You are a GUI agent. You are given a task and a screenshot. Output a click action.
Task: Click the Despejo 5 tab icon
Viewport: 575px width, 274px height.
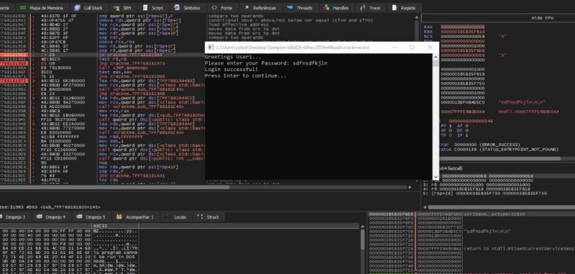[x=80, y=217]
